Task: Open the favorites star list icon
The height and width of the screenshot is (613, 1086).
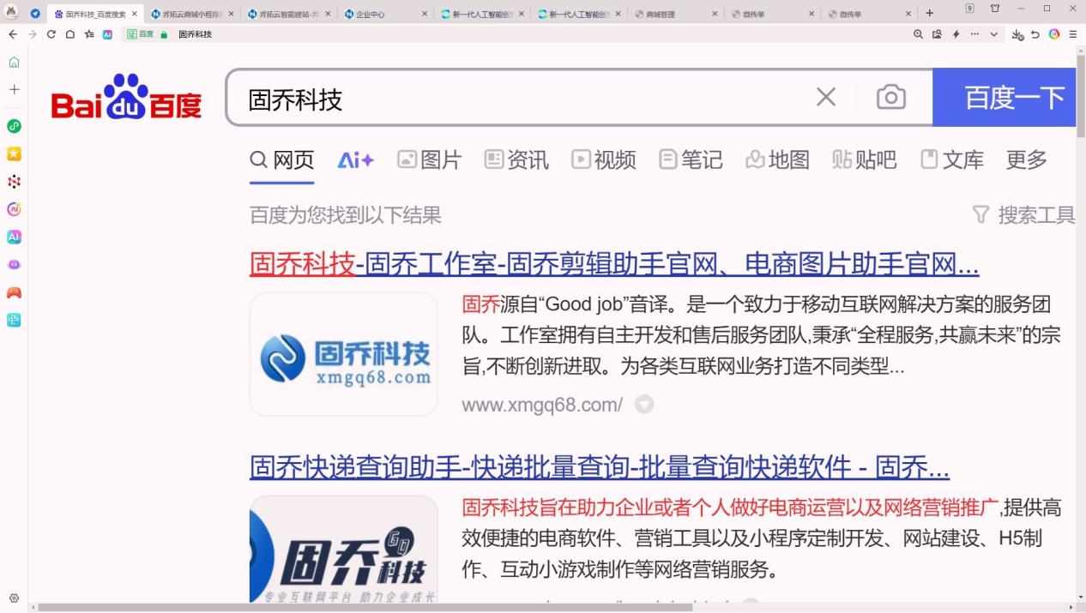Action: (89, 34)
